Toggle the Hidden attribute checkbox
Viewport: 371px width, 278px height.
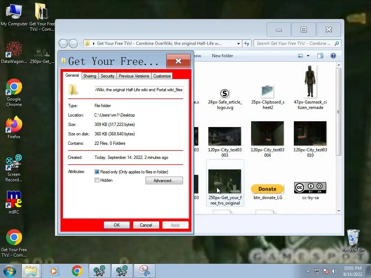click(x=97, y=180)
